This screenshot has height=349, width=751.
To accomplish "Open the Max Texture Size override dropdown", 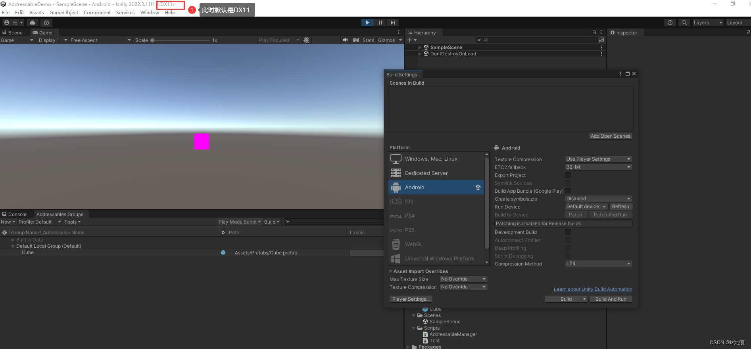I will click(463, 279).
